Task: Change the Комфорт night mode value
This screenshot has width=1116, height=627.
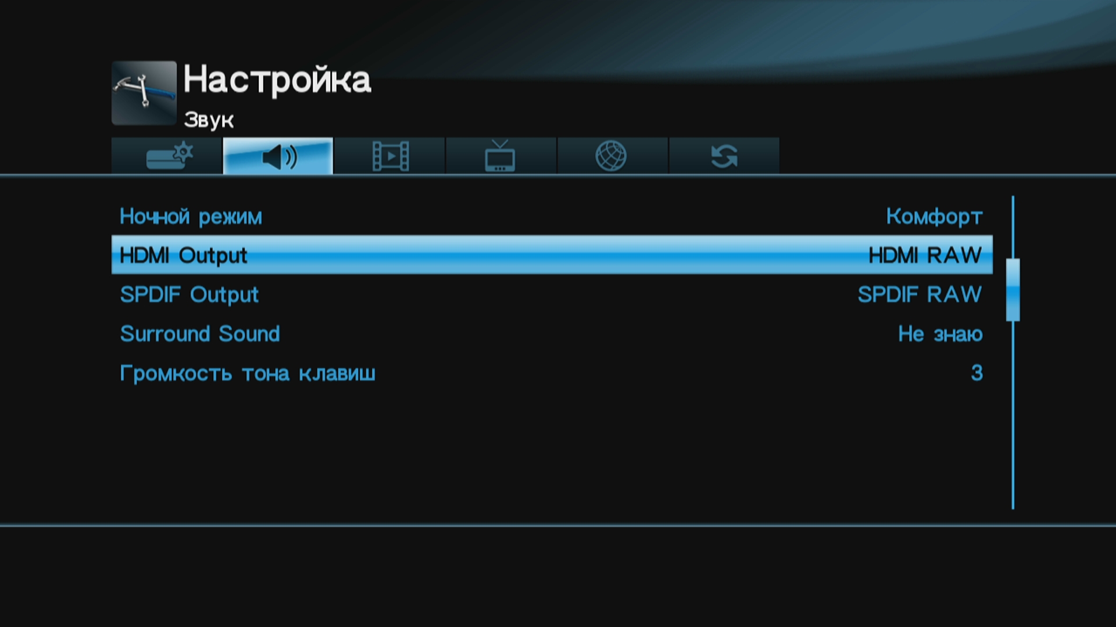Action: [934, 217]
